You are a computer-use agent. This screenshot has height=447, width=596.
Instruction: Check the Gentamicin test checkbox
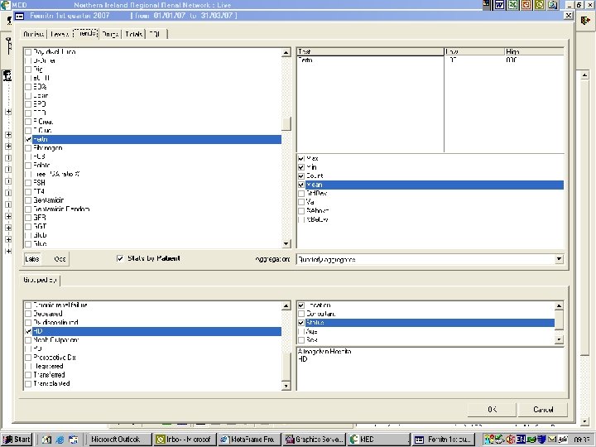[28, 200]
